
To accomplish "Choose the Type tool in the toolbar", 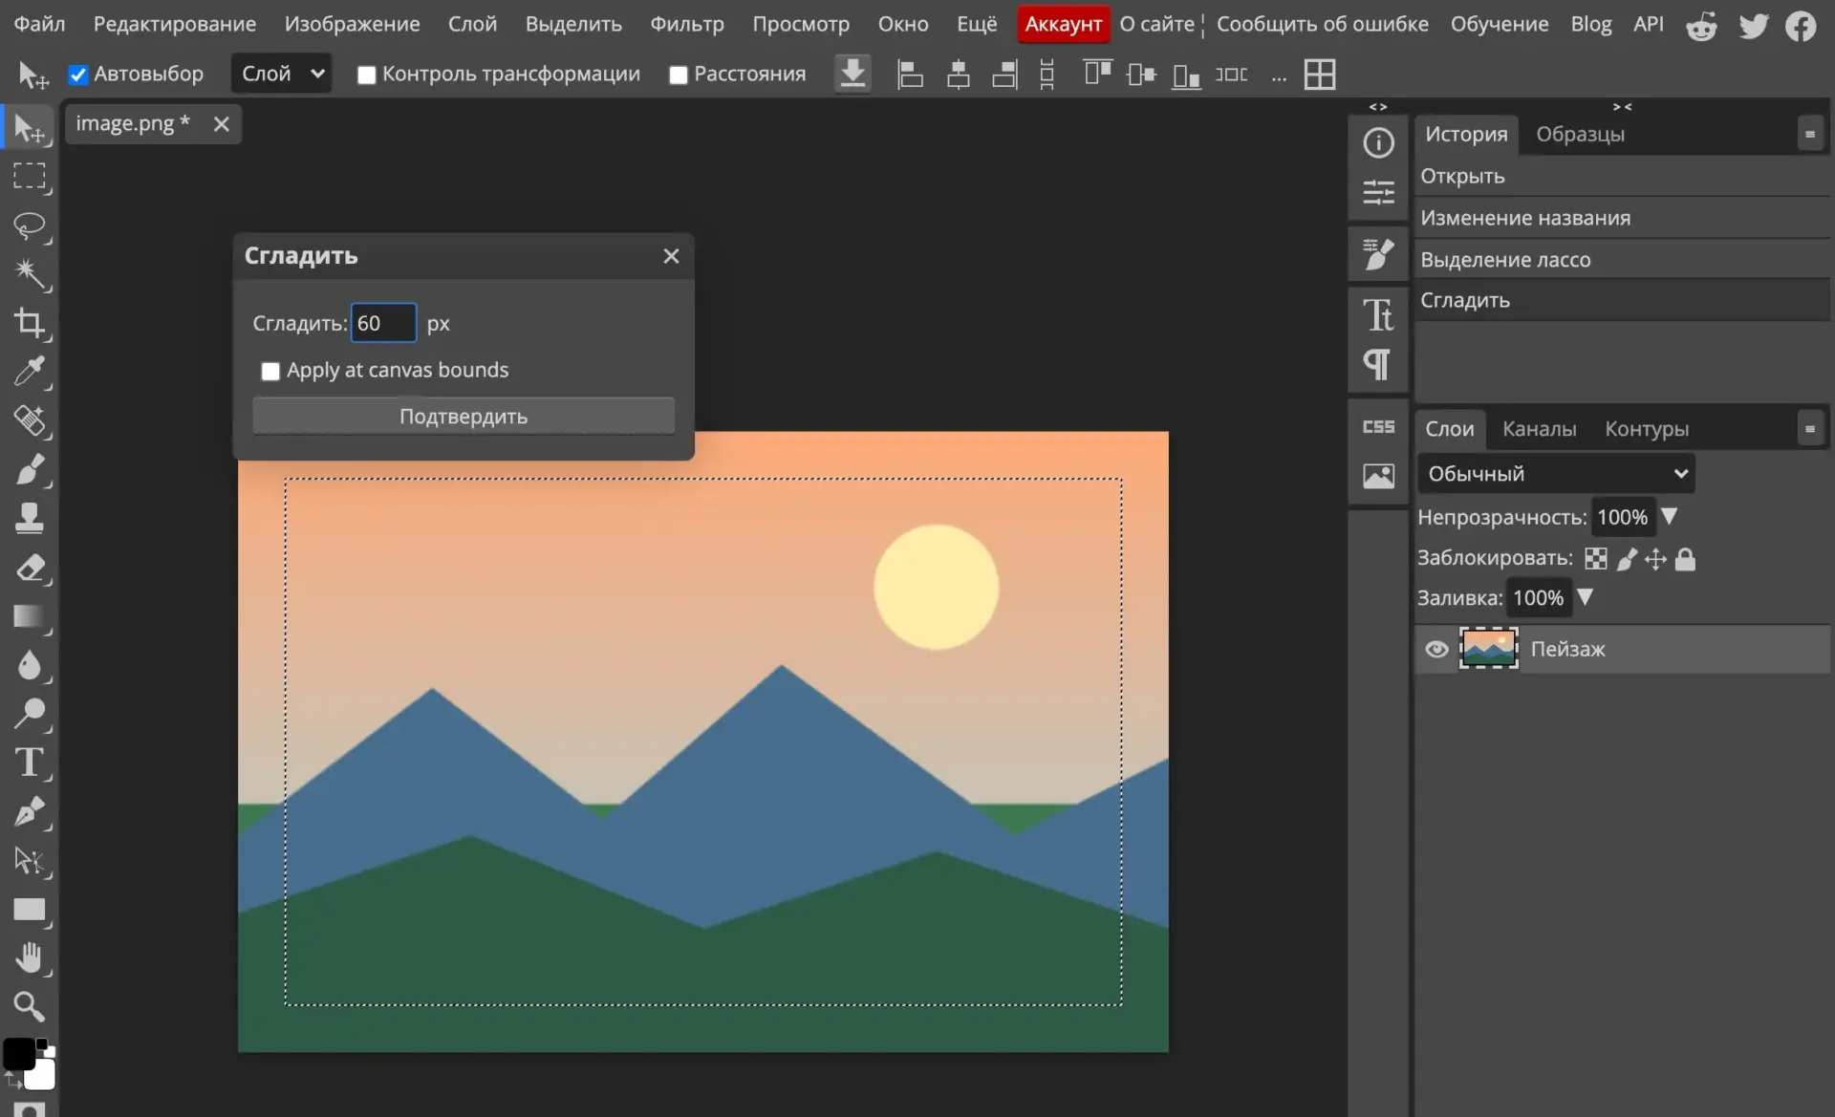I will (30, 763).
